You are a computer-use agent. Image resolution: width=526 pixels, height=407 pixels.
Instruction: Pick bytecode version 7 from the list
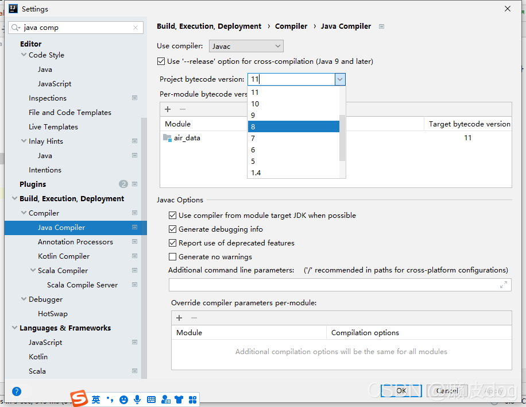[x=293, y=138]
